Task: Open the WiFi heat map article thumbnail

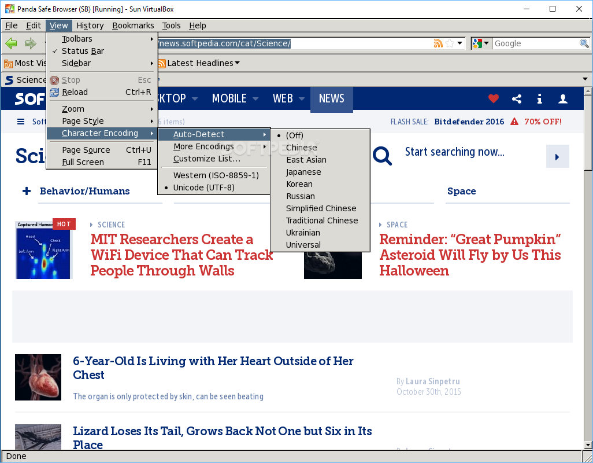Action: (x=44, y=250)
